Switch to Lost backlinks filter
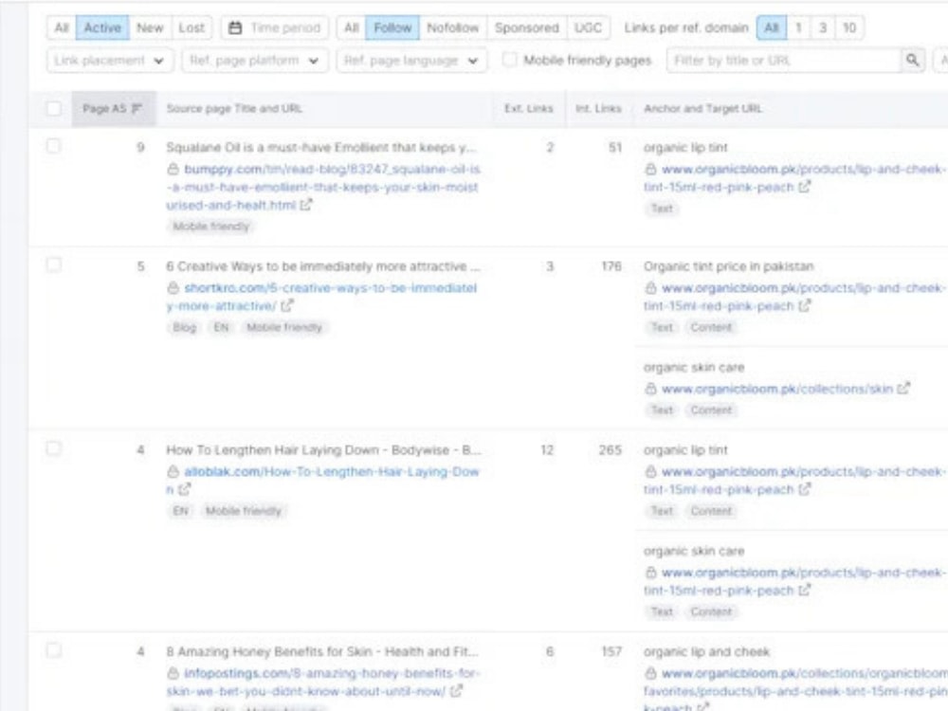 pyautogui.click(x=191, y=27)
